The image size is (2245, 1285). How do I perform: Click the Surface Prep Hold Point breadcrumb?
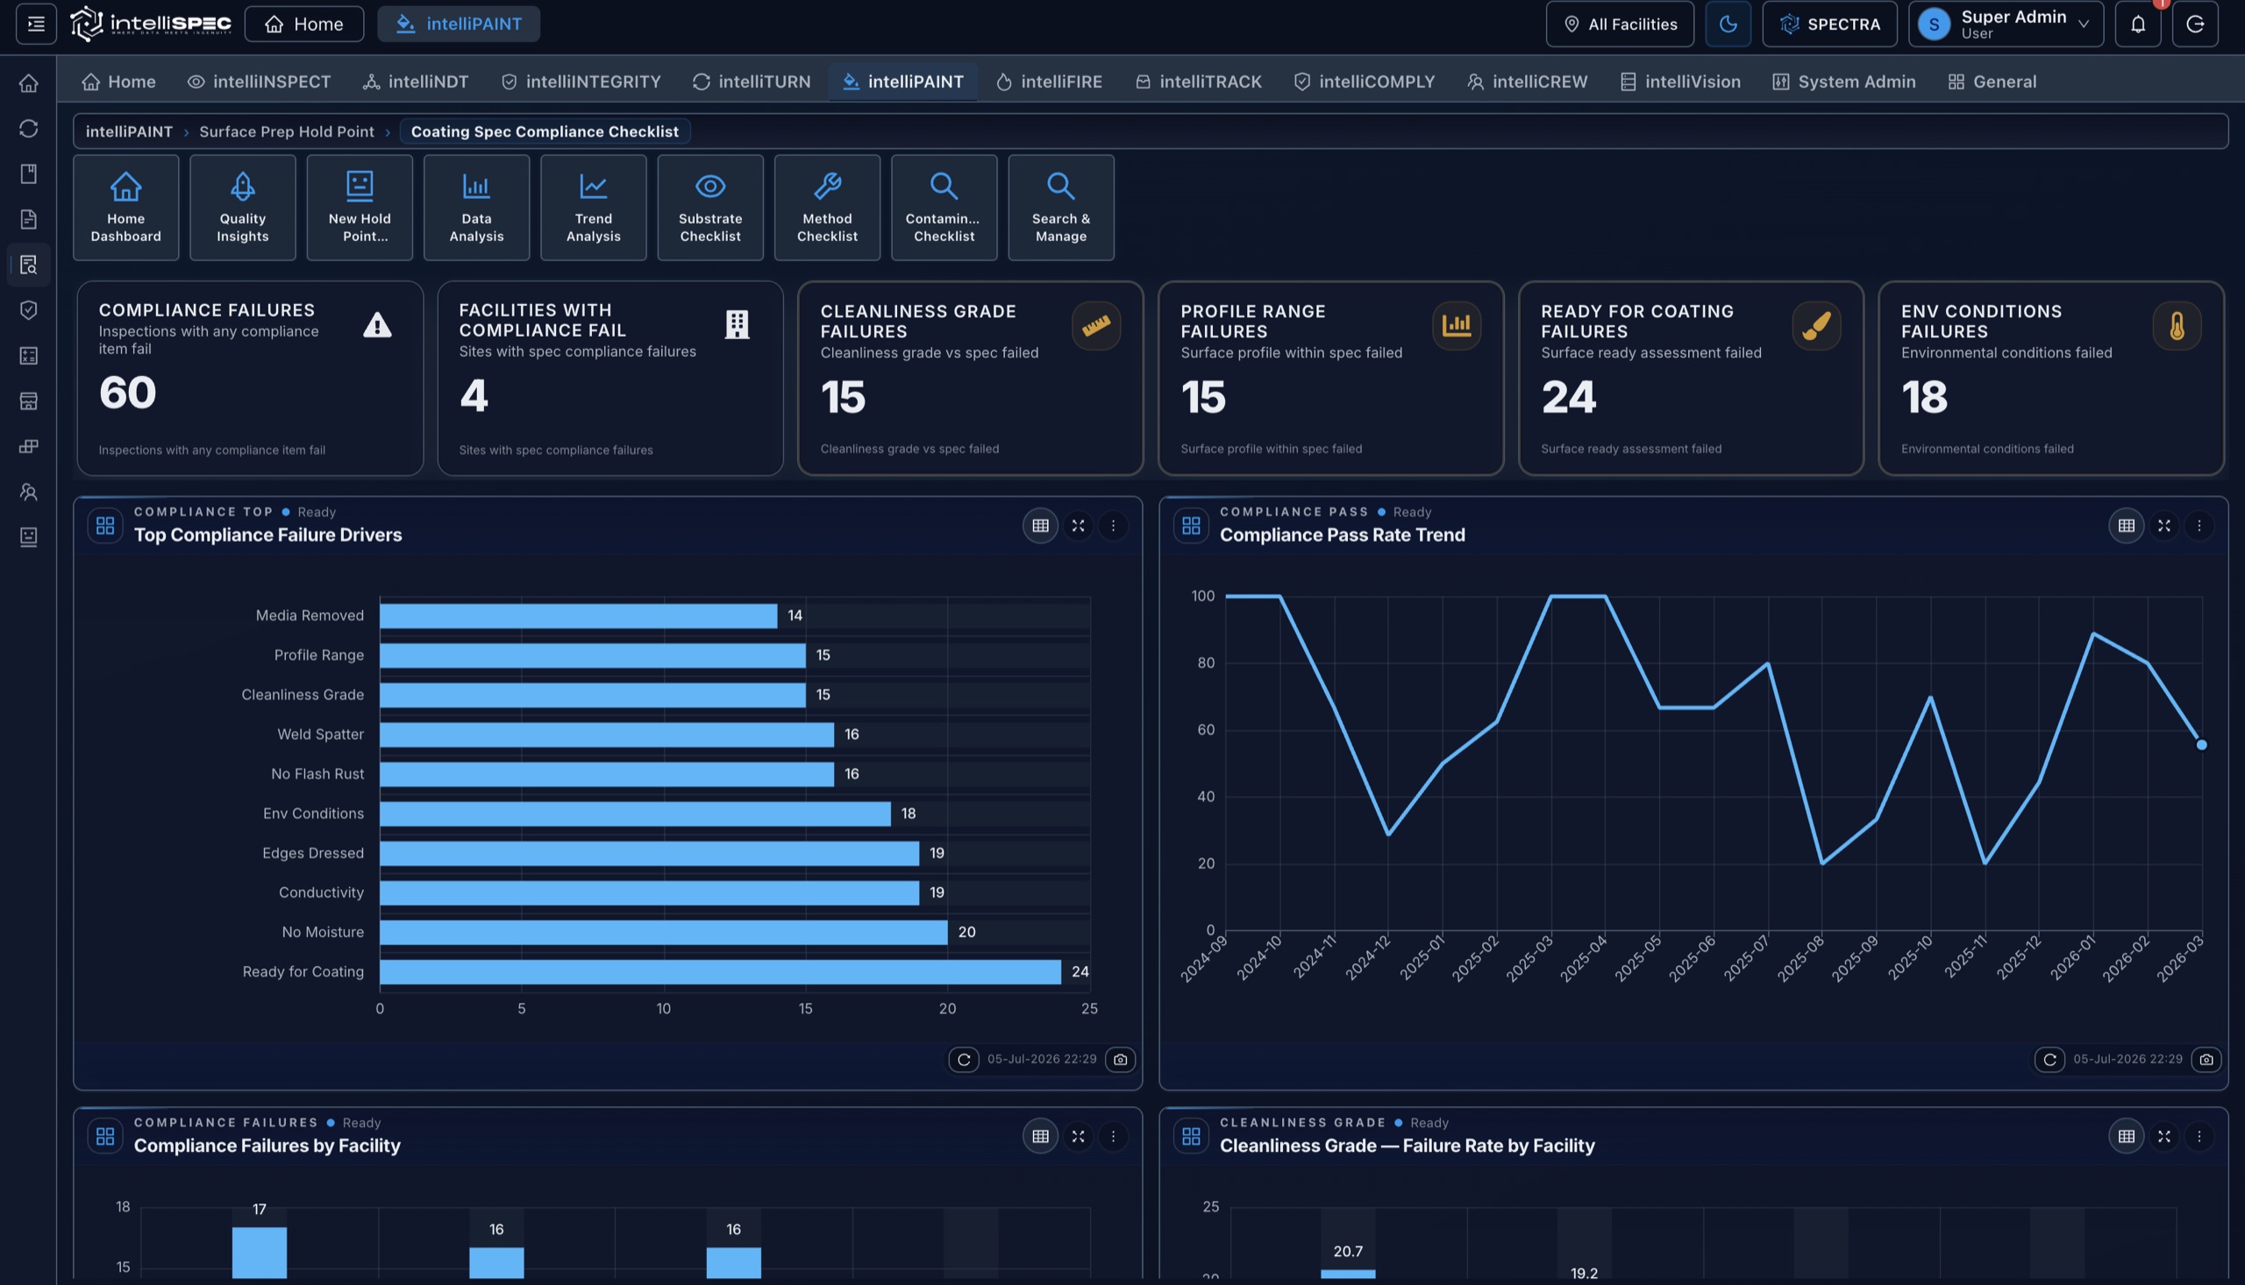point(286,131)
